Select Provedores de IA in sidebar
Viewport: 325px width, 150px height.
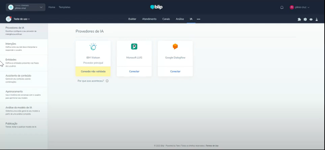click(24, 31)
